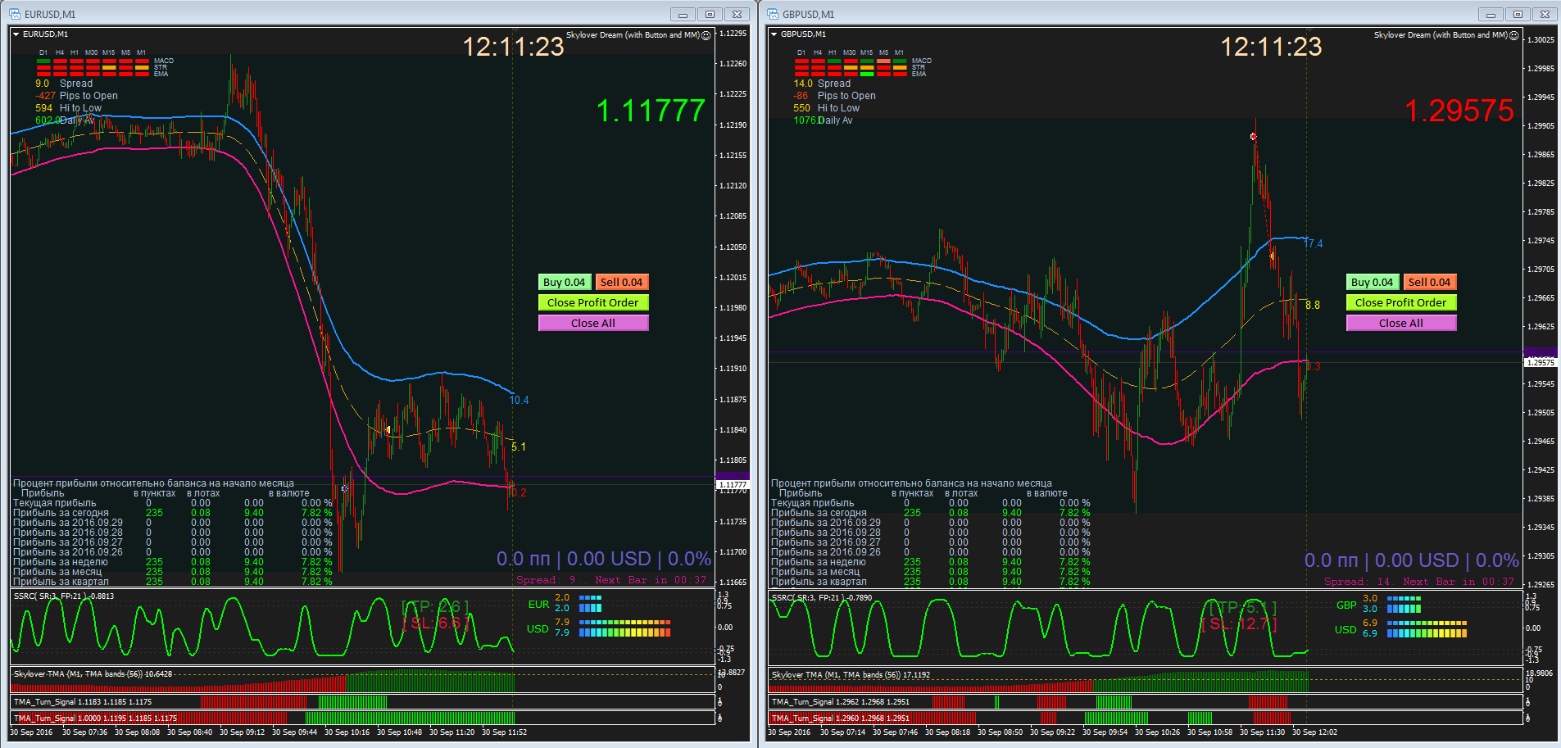Click the 0.0 пп | 0.00 USD summary on GBPUSD

coord(1411,560)
